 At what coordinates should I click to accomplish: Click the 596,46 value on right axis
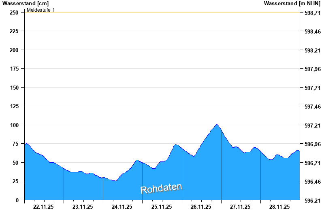[x=313, y=182]
